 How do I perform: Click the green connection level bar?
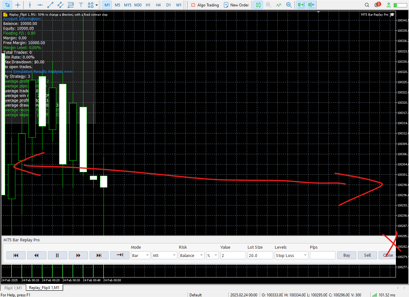(400, 5)
